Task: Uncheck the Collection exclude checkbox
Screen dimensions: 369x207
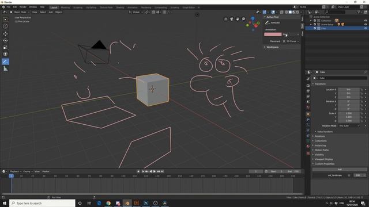Action: [x=315, y=21]
